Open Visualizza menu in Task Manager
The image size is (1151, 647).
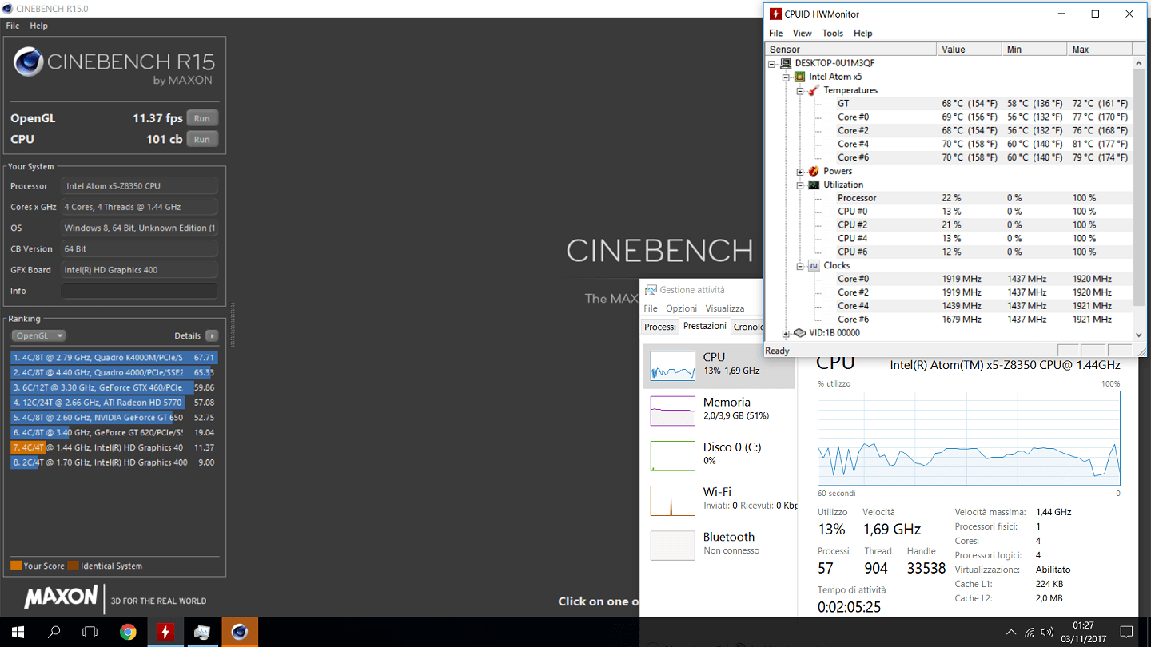(725, 308)
